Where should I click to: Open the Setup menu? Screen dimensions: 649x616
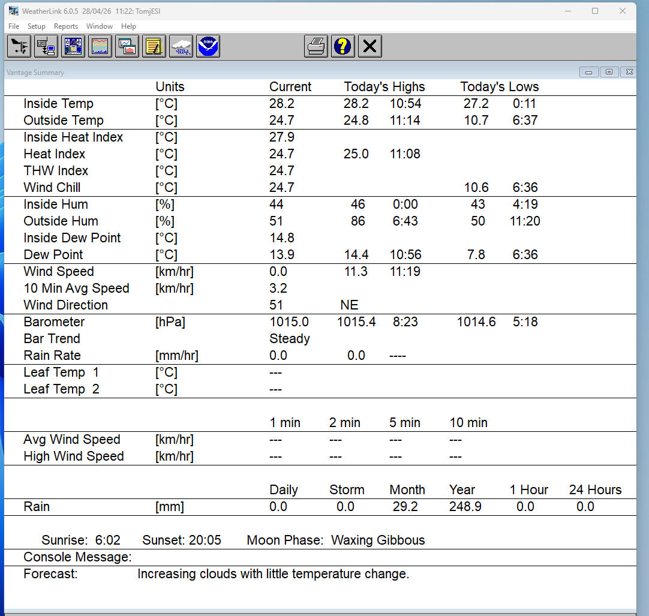click(37, 26)
